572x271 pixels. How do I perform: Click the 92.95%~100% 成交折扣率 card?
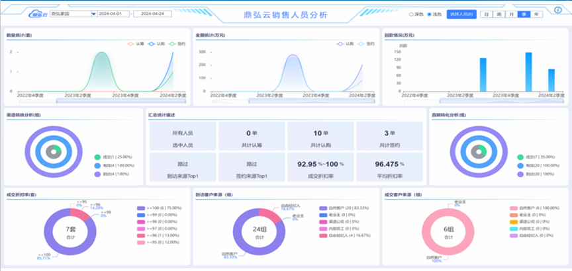[320, 167]
